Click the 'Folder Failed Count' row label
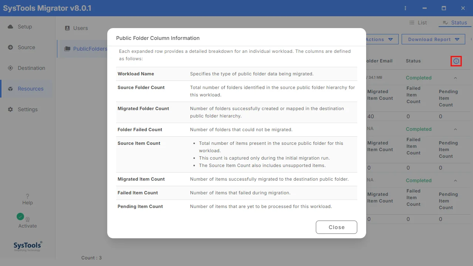 point(140,130)
